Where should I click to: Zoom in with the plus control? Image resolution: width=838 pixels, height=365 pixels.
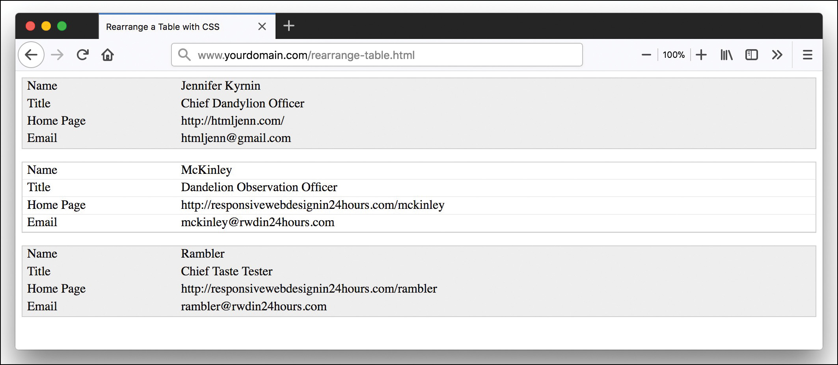(x=702, y=55)
